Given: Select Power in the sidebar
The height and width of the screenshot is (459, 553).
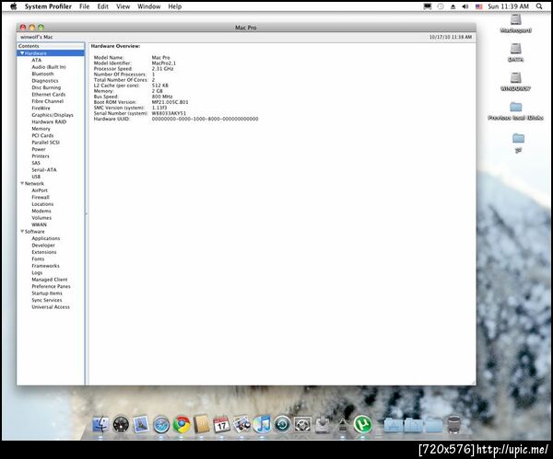Looking at the screenshot, I should pos(39,149).
